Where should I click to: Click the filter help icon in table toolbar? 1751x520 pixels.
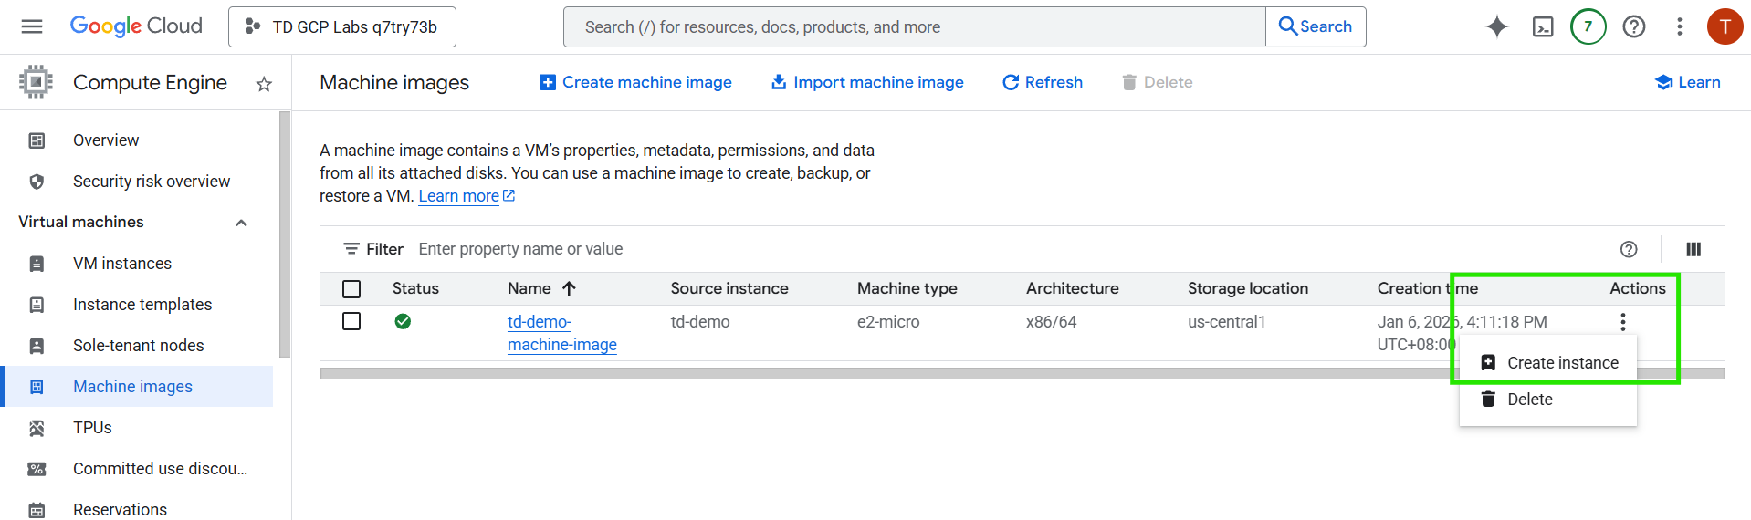tap(1628, 249)
